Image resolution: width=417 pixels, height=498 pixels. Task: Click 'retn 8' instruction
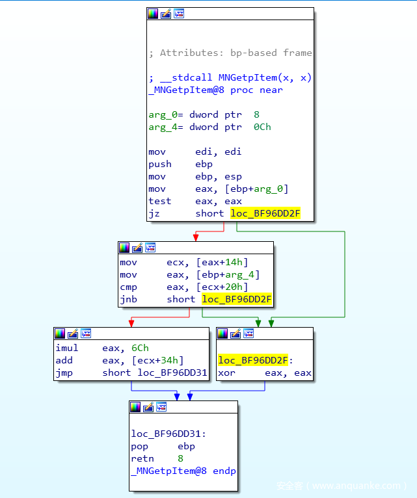tap(157, 458)
